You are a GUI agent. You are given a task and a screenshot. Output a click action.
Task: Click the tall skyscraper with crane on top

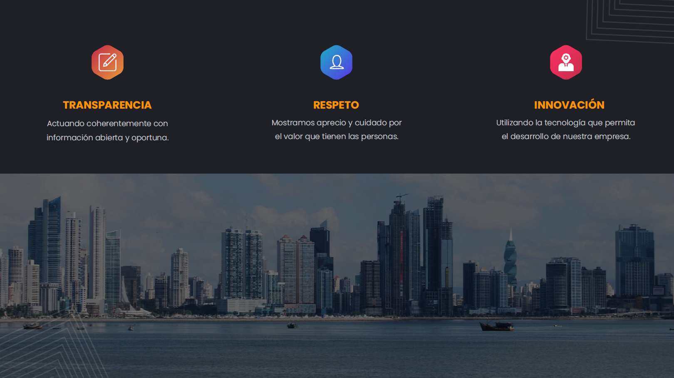point(398,254)
